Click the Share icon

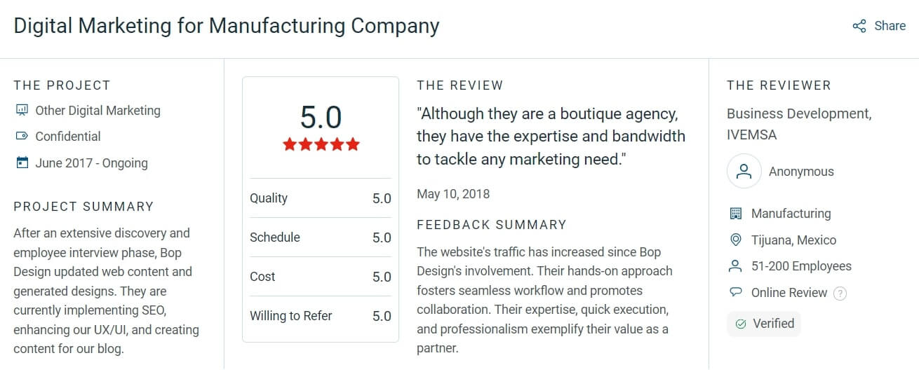[x=859, y=26]
